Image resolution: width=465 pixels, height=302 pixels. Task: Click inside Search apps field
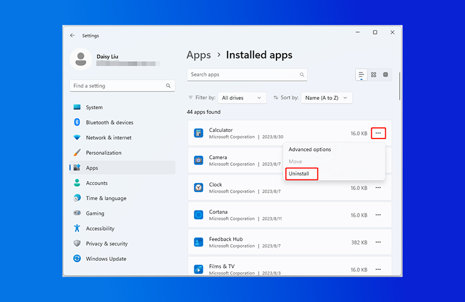point(247,75)
